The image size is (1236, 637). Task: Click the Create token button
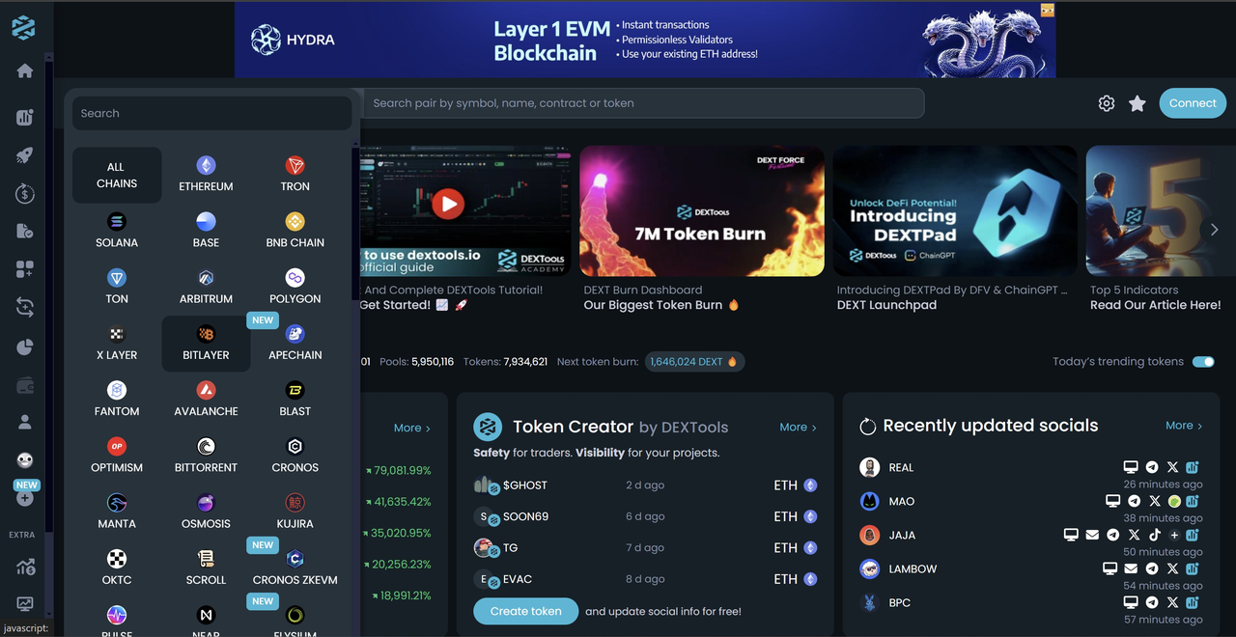tap(525, 611)
